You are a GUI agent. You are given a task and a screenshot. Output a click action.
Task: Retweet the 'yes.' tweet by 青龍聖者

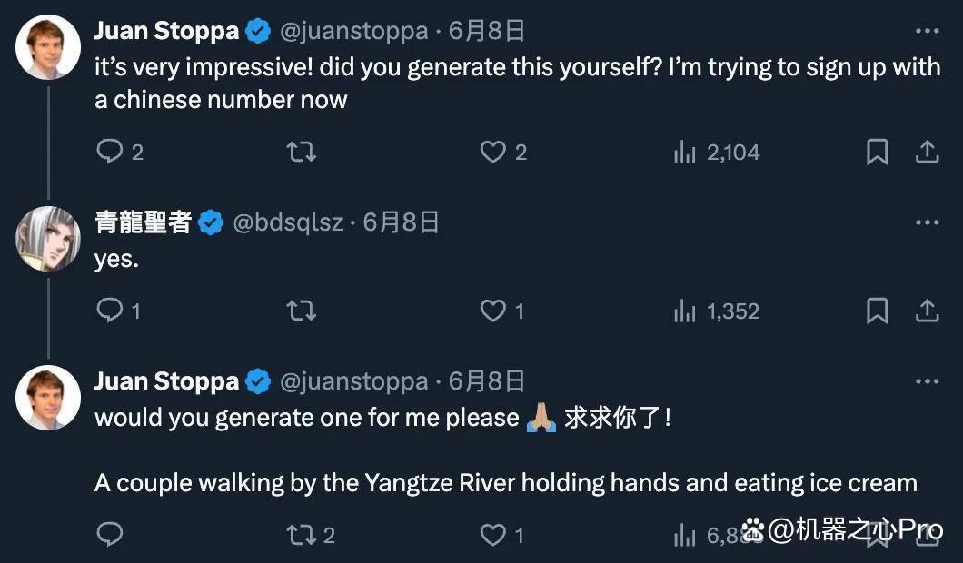[301, 311]
